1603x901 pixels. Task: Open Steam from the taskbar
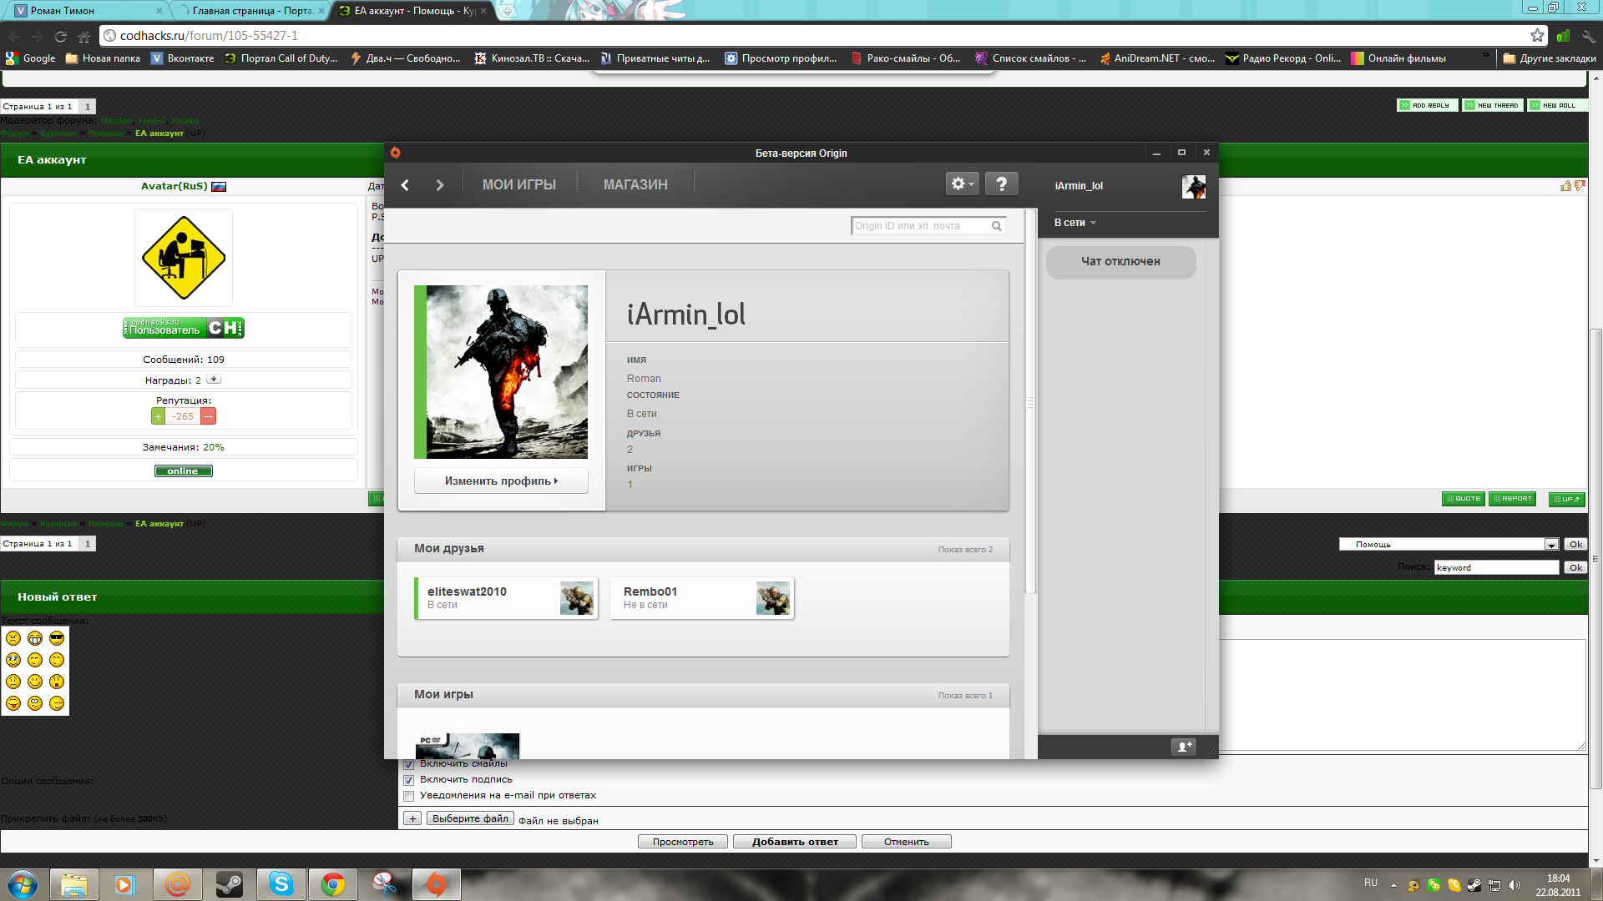229,883
